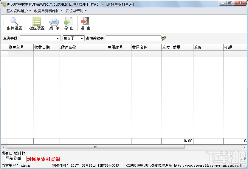Close the application window

pyautogui.click(x=241, y=3)
